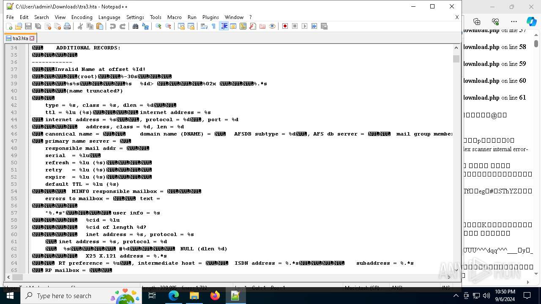Viewport: 541px width, 304px height.
Task: Open Task View on the taskbar
Action: point(153,296)
